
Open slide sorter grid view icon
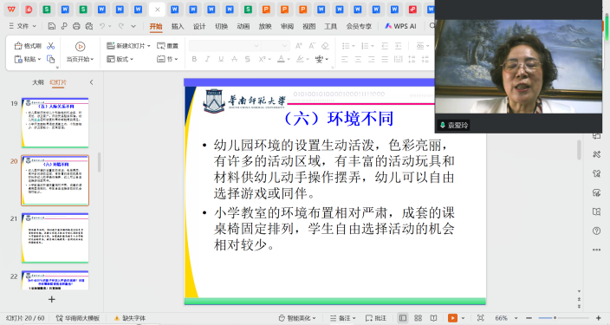click(419, 318)
